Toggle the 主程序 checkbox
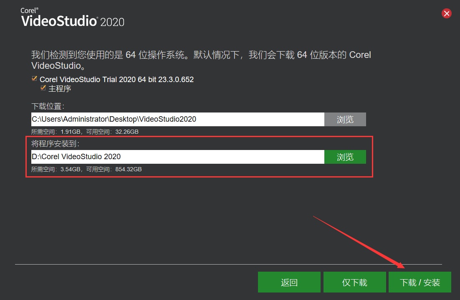Image resolution: width=460 pixels, height=300 pixels. point(43,88)
